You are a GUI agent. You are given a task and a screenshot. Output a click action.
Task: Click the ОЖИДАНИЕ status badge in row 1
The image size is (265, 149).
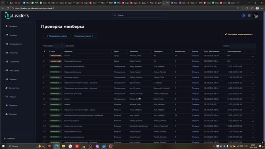click(x=55, y=56)
